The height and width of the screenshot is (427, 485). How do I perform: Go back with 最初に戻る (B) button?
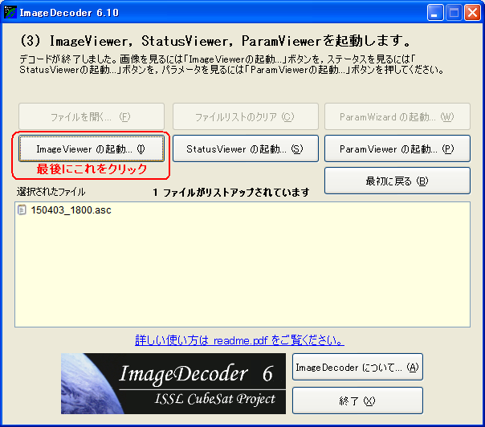click(x=397, y=181)
